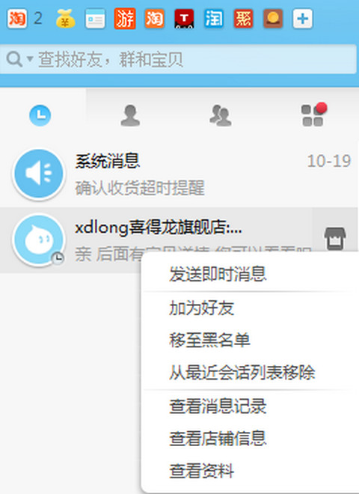Screen dimensions: 359x494
Task: Choose 查看店铺信息 from context menu
Action: [218, 438]
